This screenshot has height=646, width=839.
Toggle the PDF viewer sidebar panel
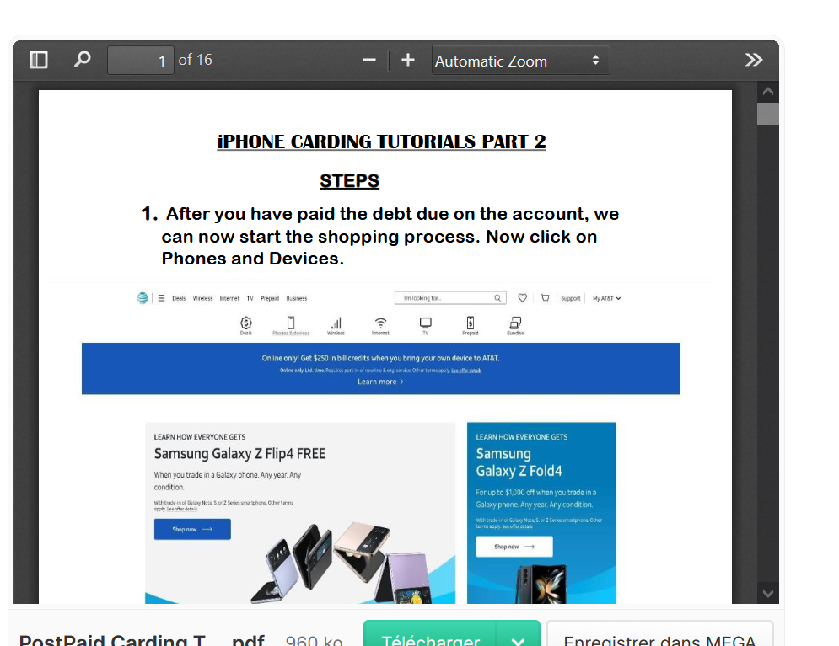point(39,59)
